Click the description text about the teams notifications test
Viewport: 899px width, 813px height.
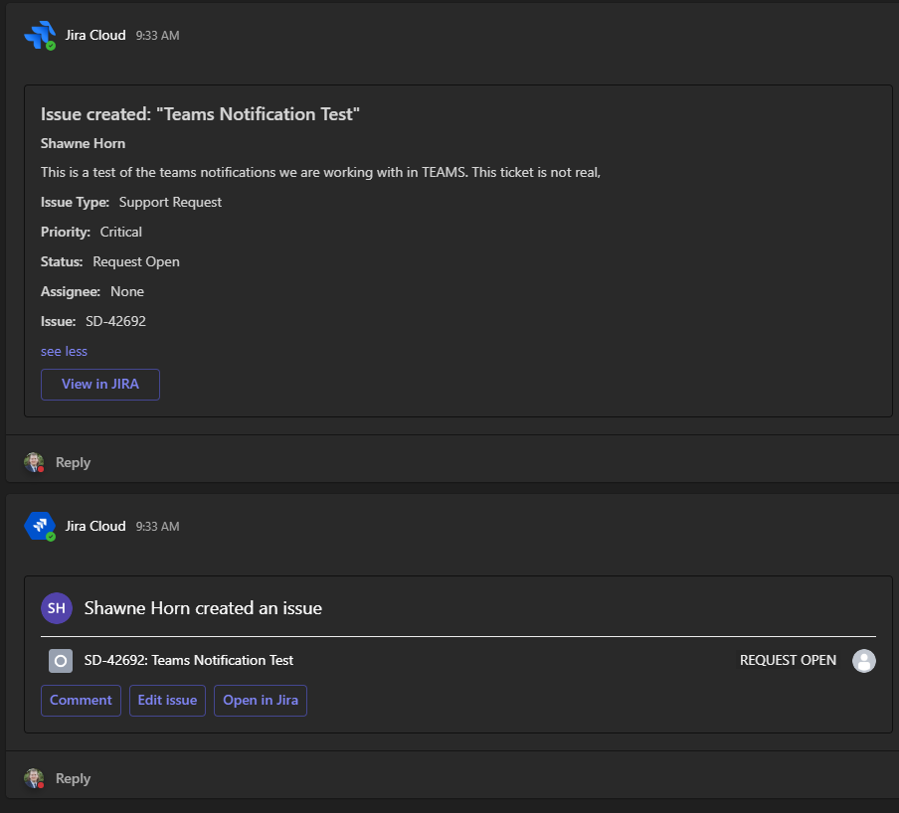[320, 173]
